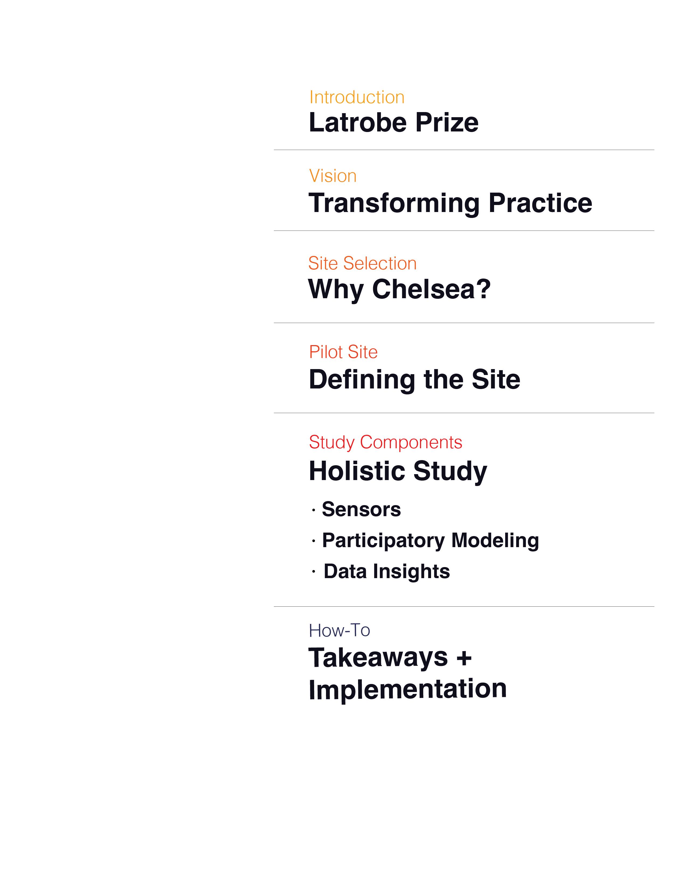This screenshot has height=889, width=687.
Task: Click divider line below Latrobe Prize
Action: [464, 150]
